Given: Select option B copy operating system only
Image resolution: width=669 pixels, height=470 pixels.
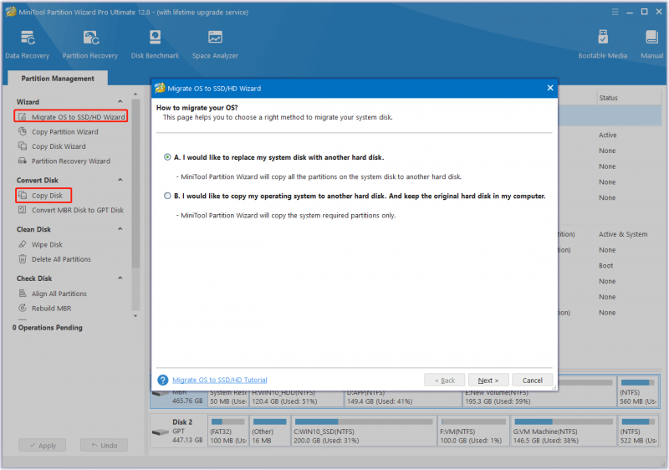Looking at the screenshot, I should 167,196.
